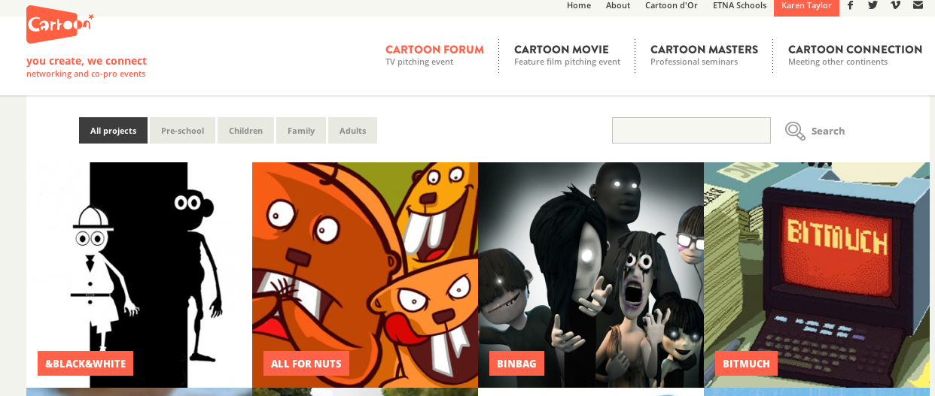The image size is (935, 396).
Task: Click the Cartoon logo
Action: pos(60,24)
